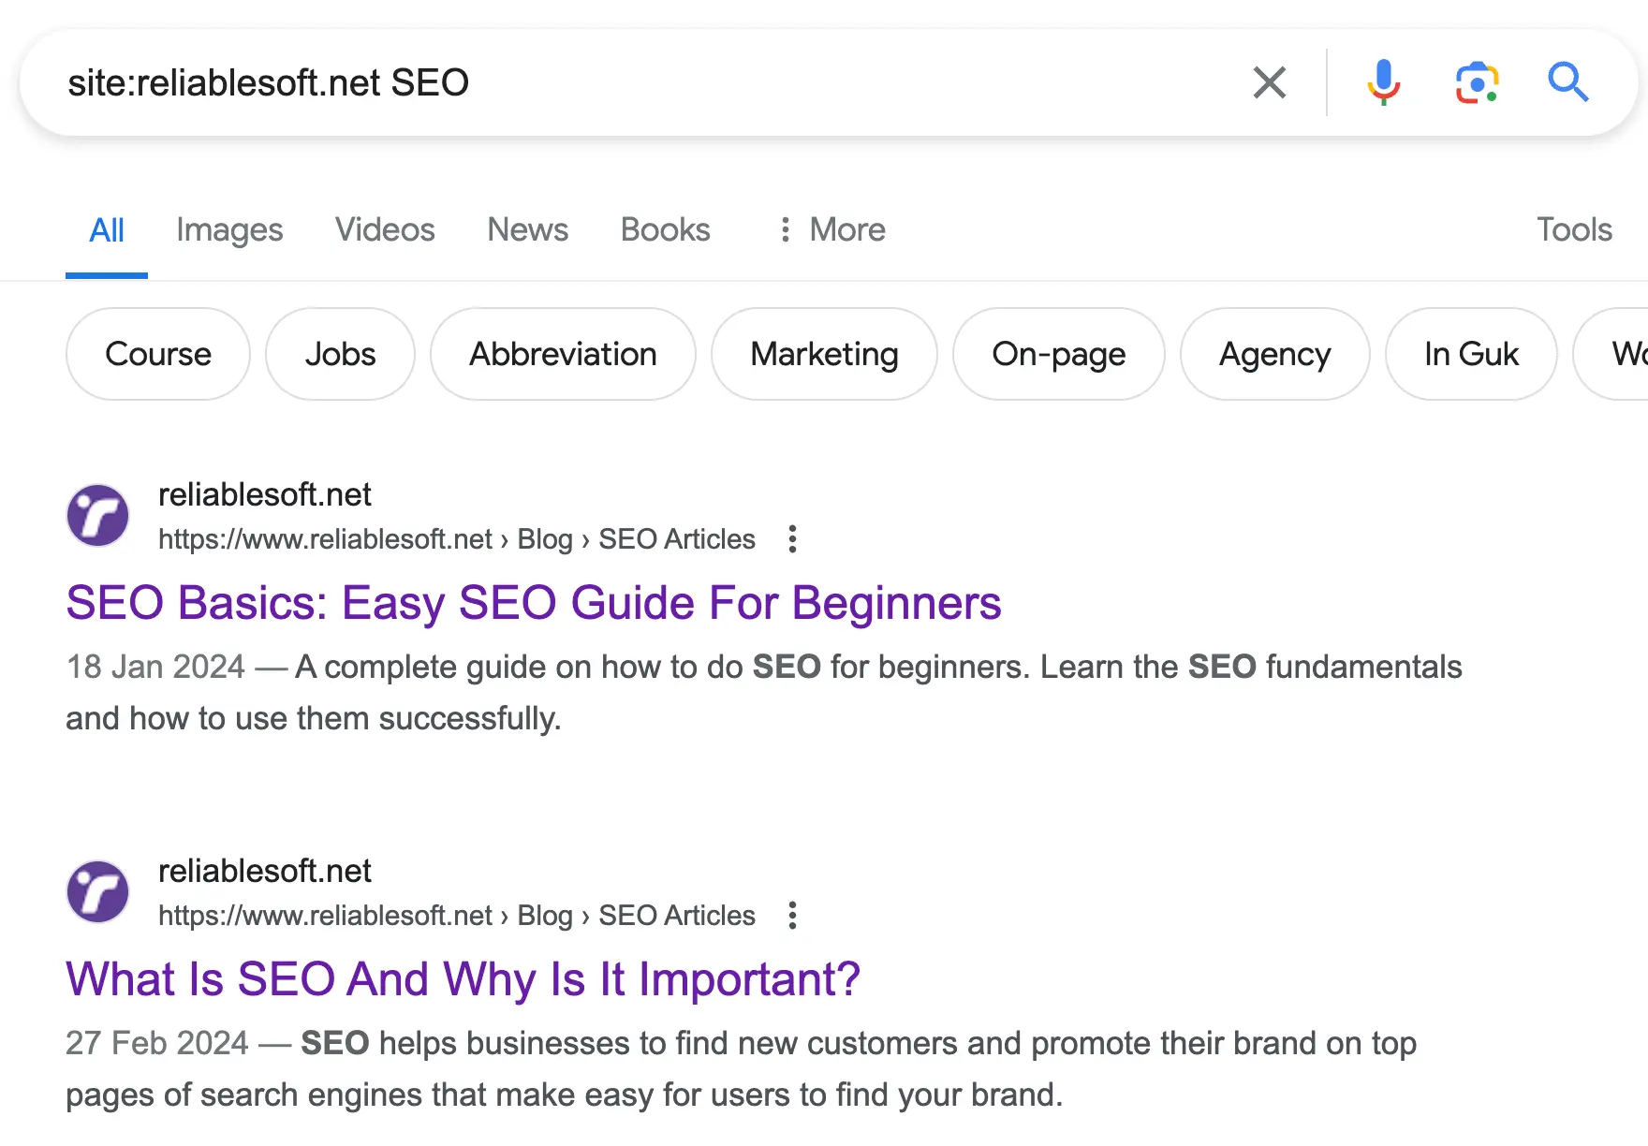
Task: Start voice search with microphone icon
Action: click(x=1383, y=82)
